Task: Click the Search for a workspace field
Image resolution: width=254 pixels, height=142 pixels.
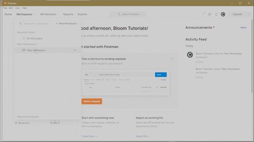Action: coord(34,24)
